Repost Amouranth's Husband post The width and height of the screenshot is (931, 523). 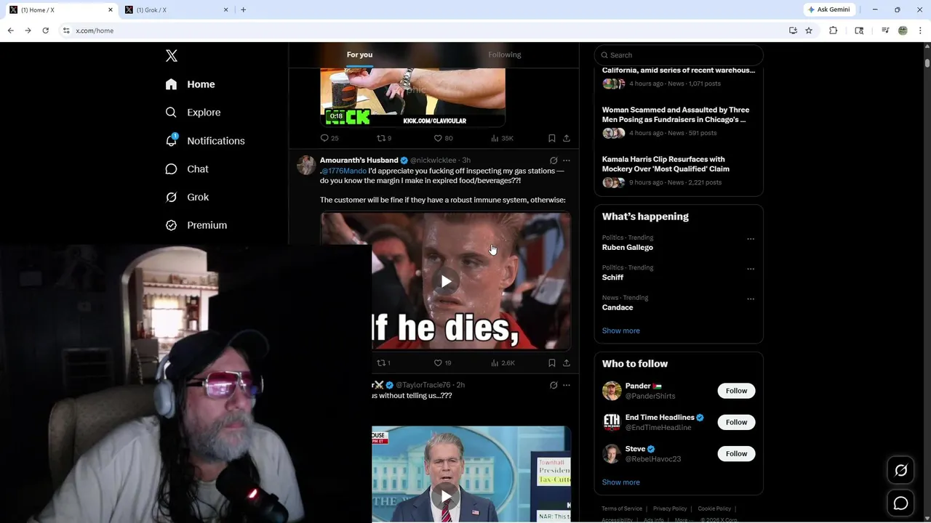(383, 362)
